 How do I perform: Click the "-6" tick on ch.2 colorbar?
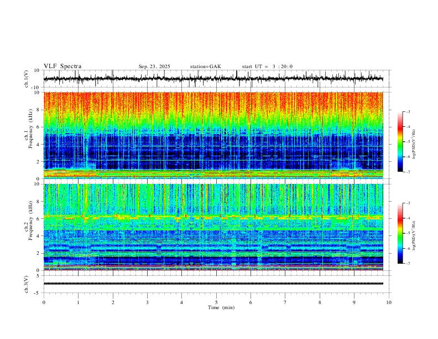408,248
